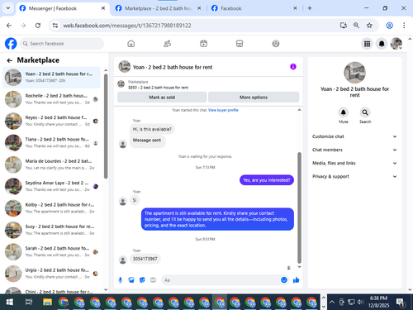The image size is (413, 310).
Task: Attach a photo using the image icon
Action: 131,280
